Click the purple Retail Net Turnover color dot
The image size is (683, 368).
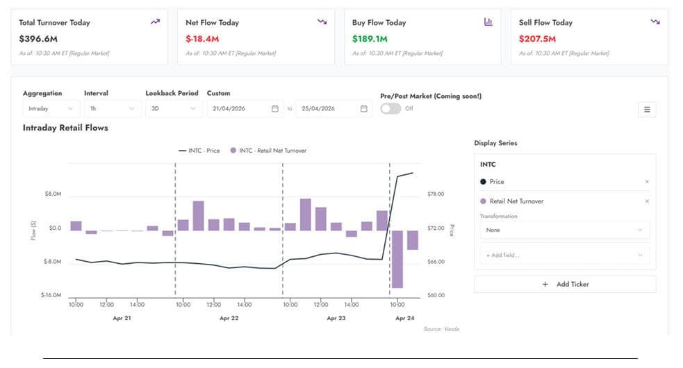tap(483, 201)
